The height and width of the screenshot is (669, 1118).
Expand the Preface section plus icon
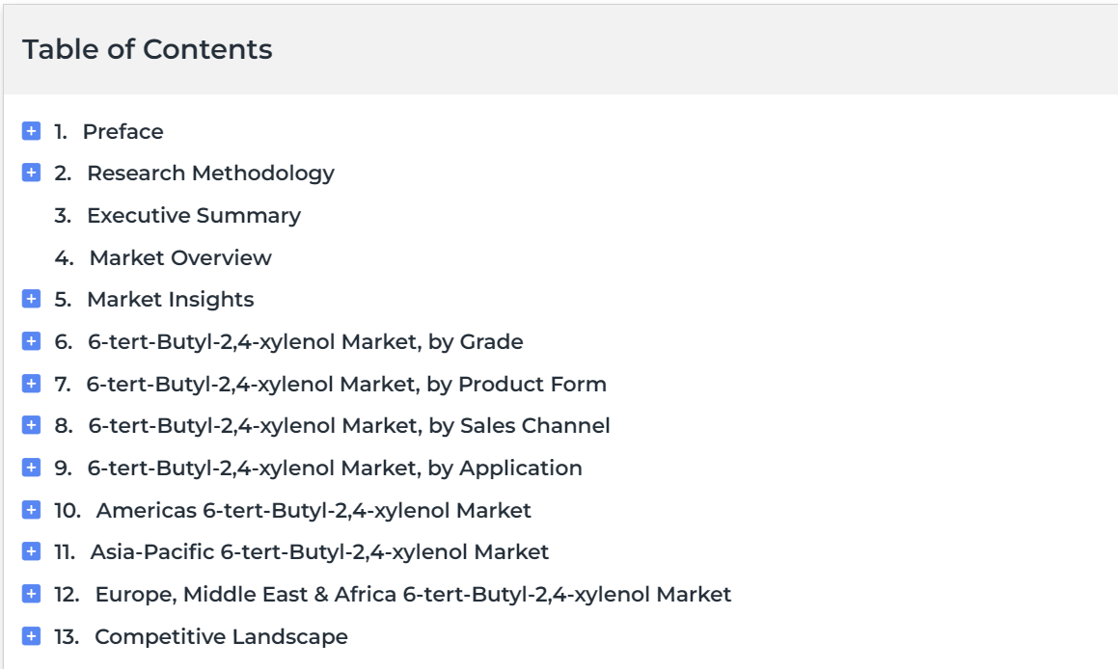(x=32, y=131)
